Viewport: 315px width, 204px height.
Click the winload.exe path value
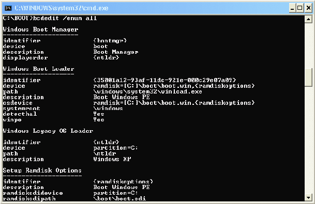[147, 91]
